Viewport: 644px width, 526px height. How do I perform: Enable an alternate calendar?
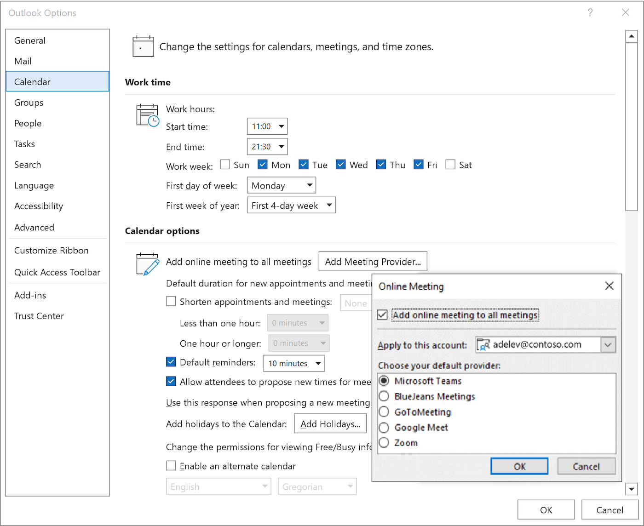coord(171,465)
